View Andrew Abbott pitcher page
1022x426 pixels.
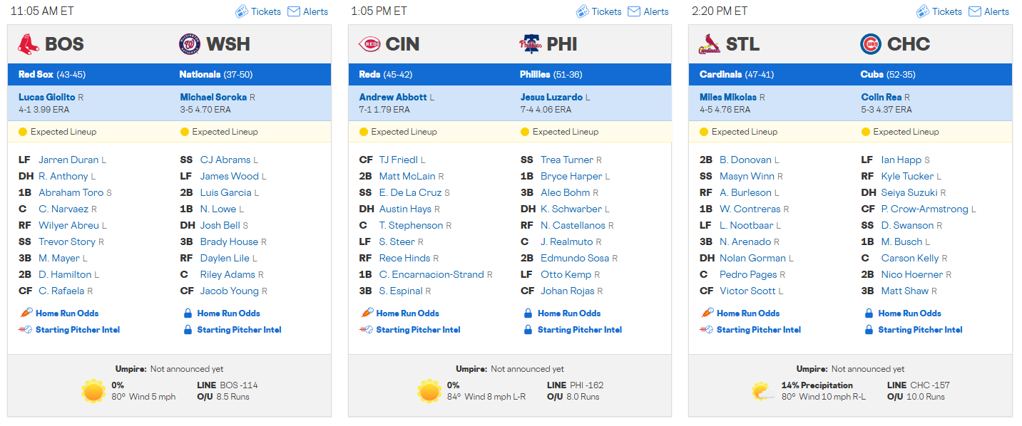click(x=393, y=97)
